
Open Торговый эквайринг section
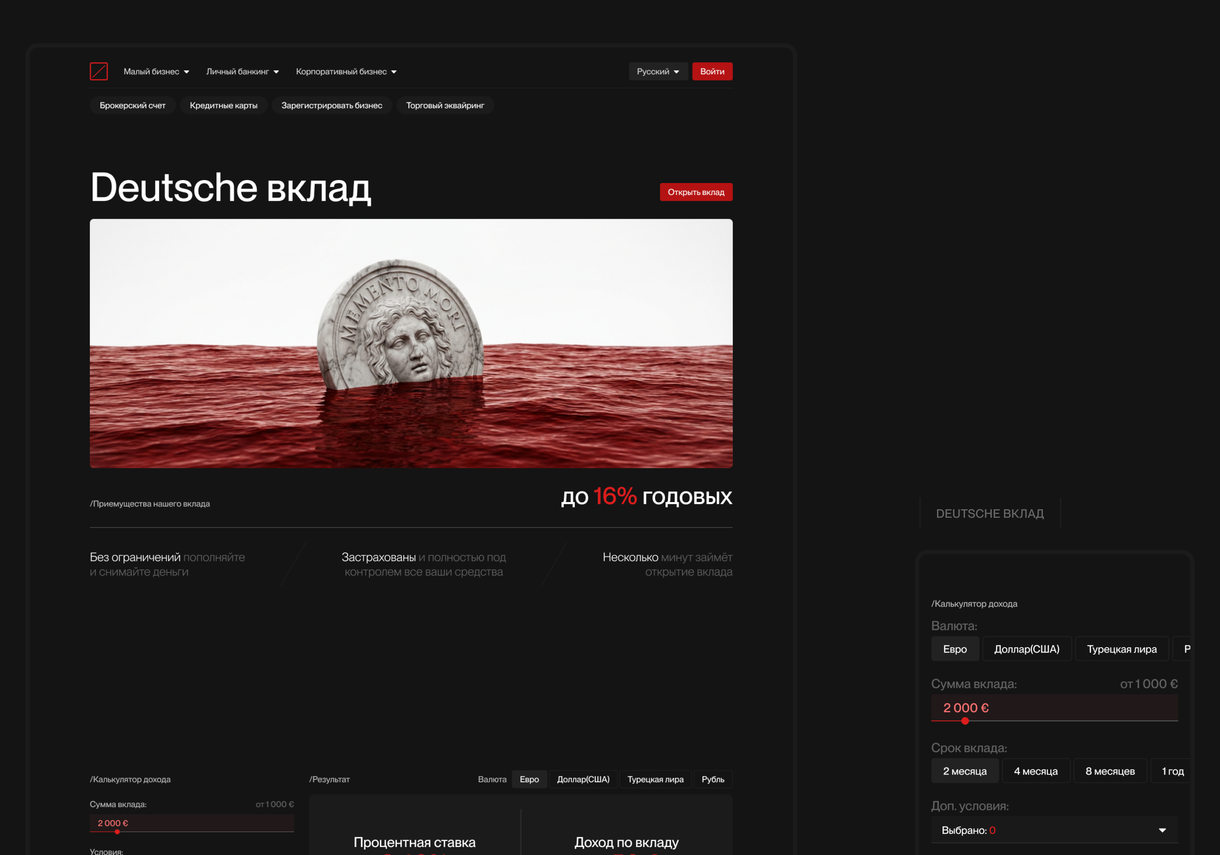click(445, 105)
